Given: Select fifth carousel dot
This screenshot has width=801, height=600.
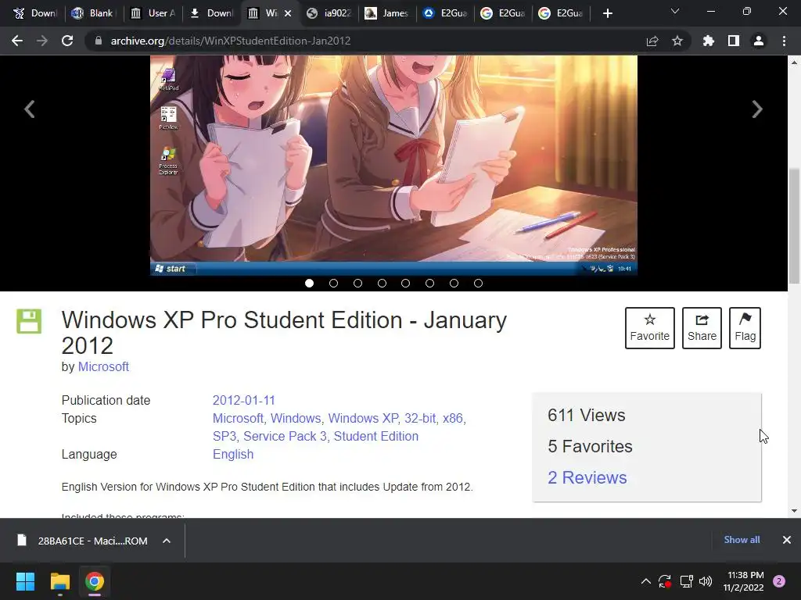Looking at the screenshot, I should 406,283.
